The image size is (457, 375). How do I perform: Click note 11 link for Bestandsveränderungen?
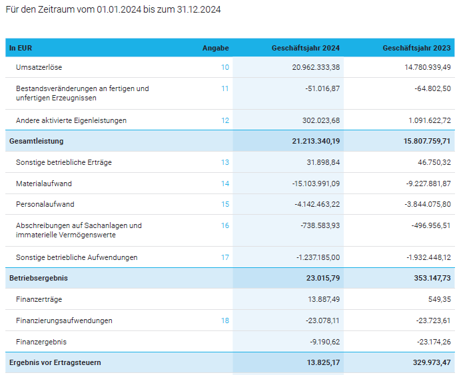click(x=225, y=88)
